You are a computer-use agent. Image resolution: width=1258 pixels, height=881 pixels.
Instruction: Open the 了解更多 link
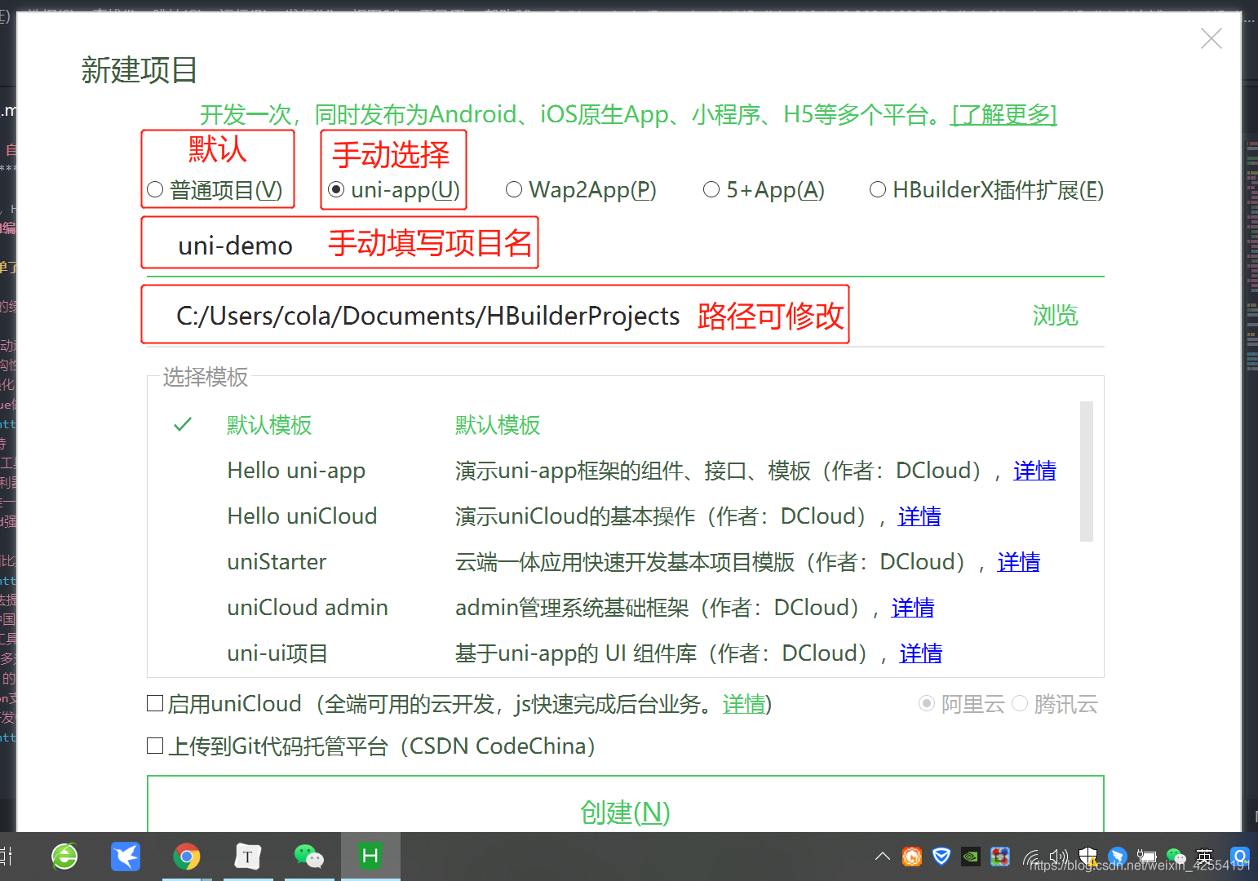(x=1004, y=114)
